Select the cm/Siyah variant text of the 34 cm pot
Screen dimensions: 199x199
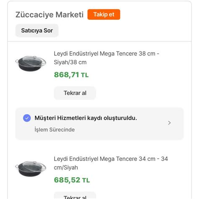(66, 168)
